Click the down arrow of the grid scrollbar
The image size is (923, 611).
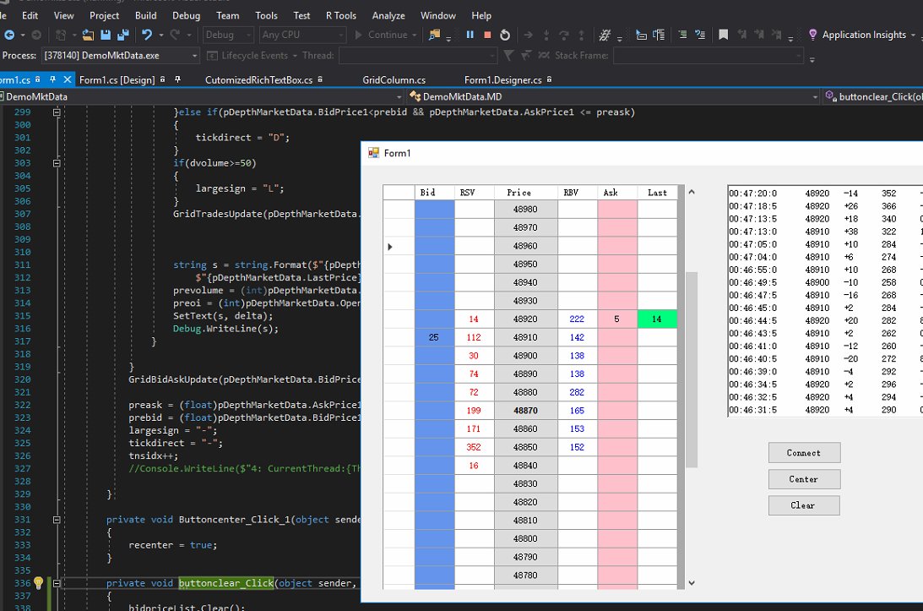pos(691,582)
